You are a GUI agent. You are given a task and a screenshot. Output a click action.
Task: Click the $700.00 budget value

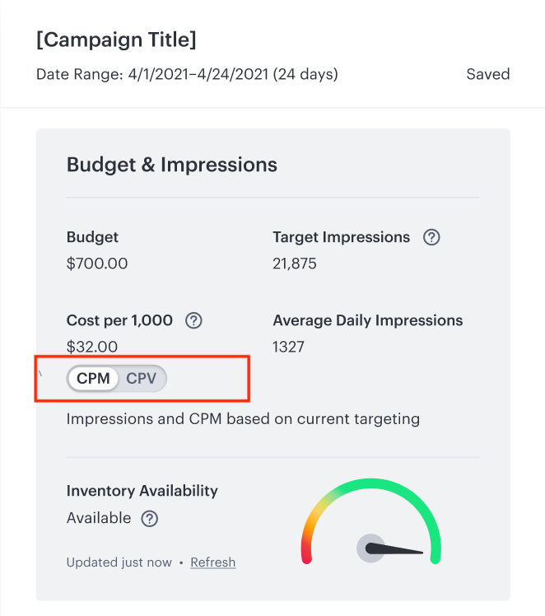click(97, 264)
